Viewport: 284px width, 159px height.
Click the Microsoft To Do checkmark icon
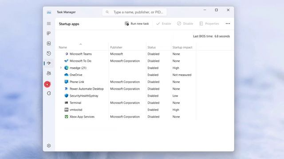pos(66,61)
